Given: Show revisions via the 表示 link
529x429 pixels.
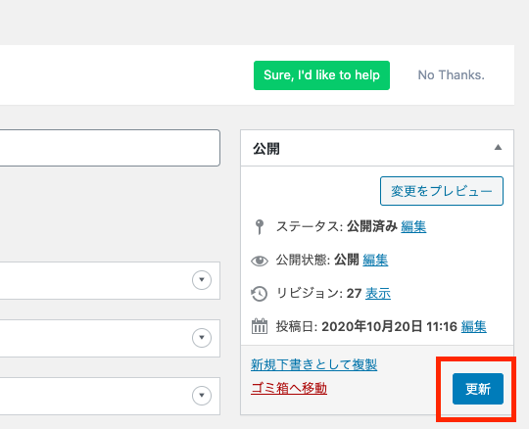Looking at the screenshot, I should (x=378, y=294).
